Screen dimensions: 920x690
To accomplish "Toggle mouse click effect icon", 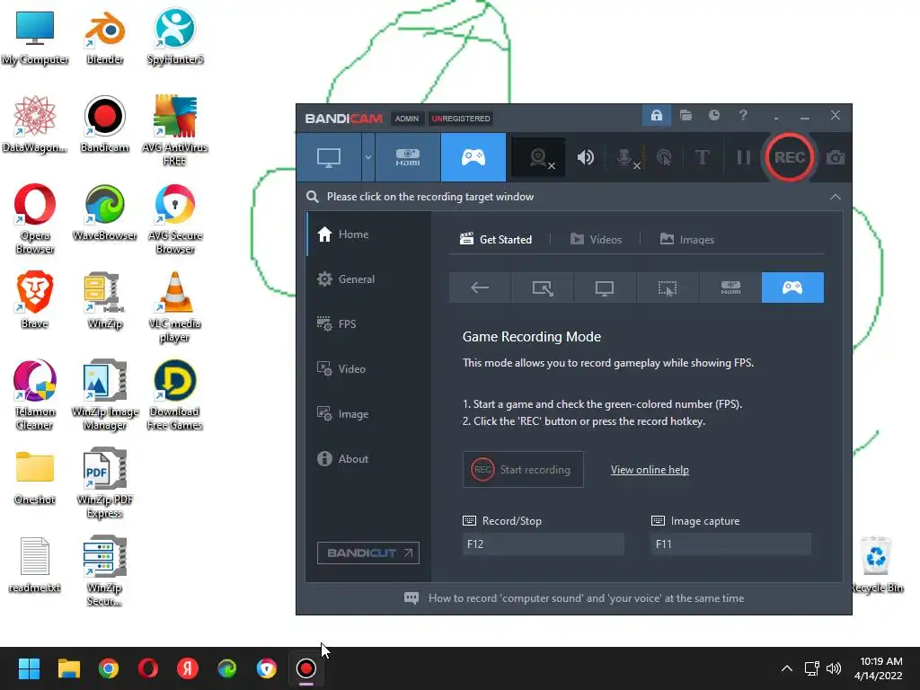I will pyautogui.click(x=664, y=157).
